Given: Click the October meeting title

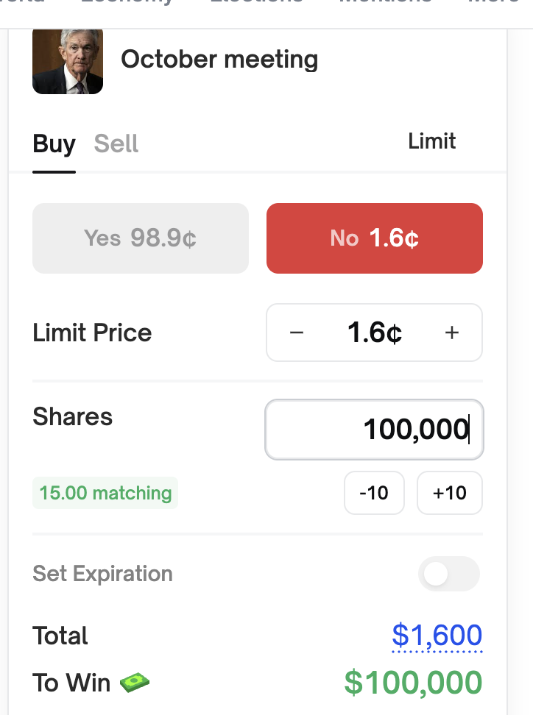Looking at the screenshot, I should click(219, 60).
